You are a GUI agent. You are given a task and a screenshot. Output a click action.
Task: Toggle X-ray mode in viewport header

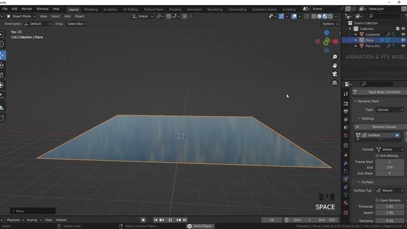coord(307,17)
